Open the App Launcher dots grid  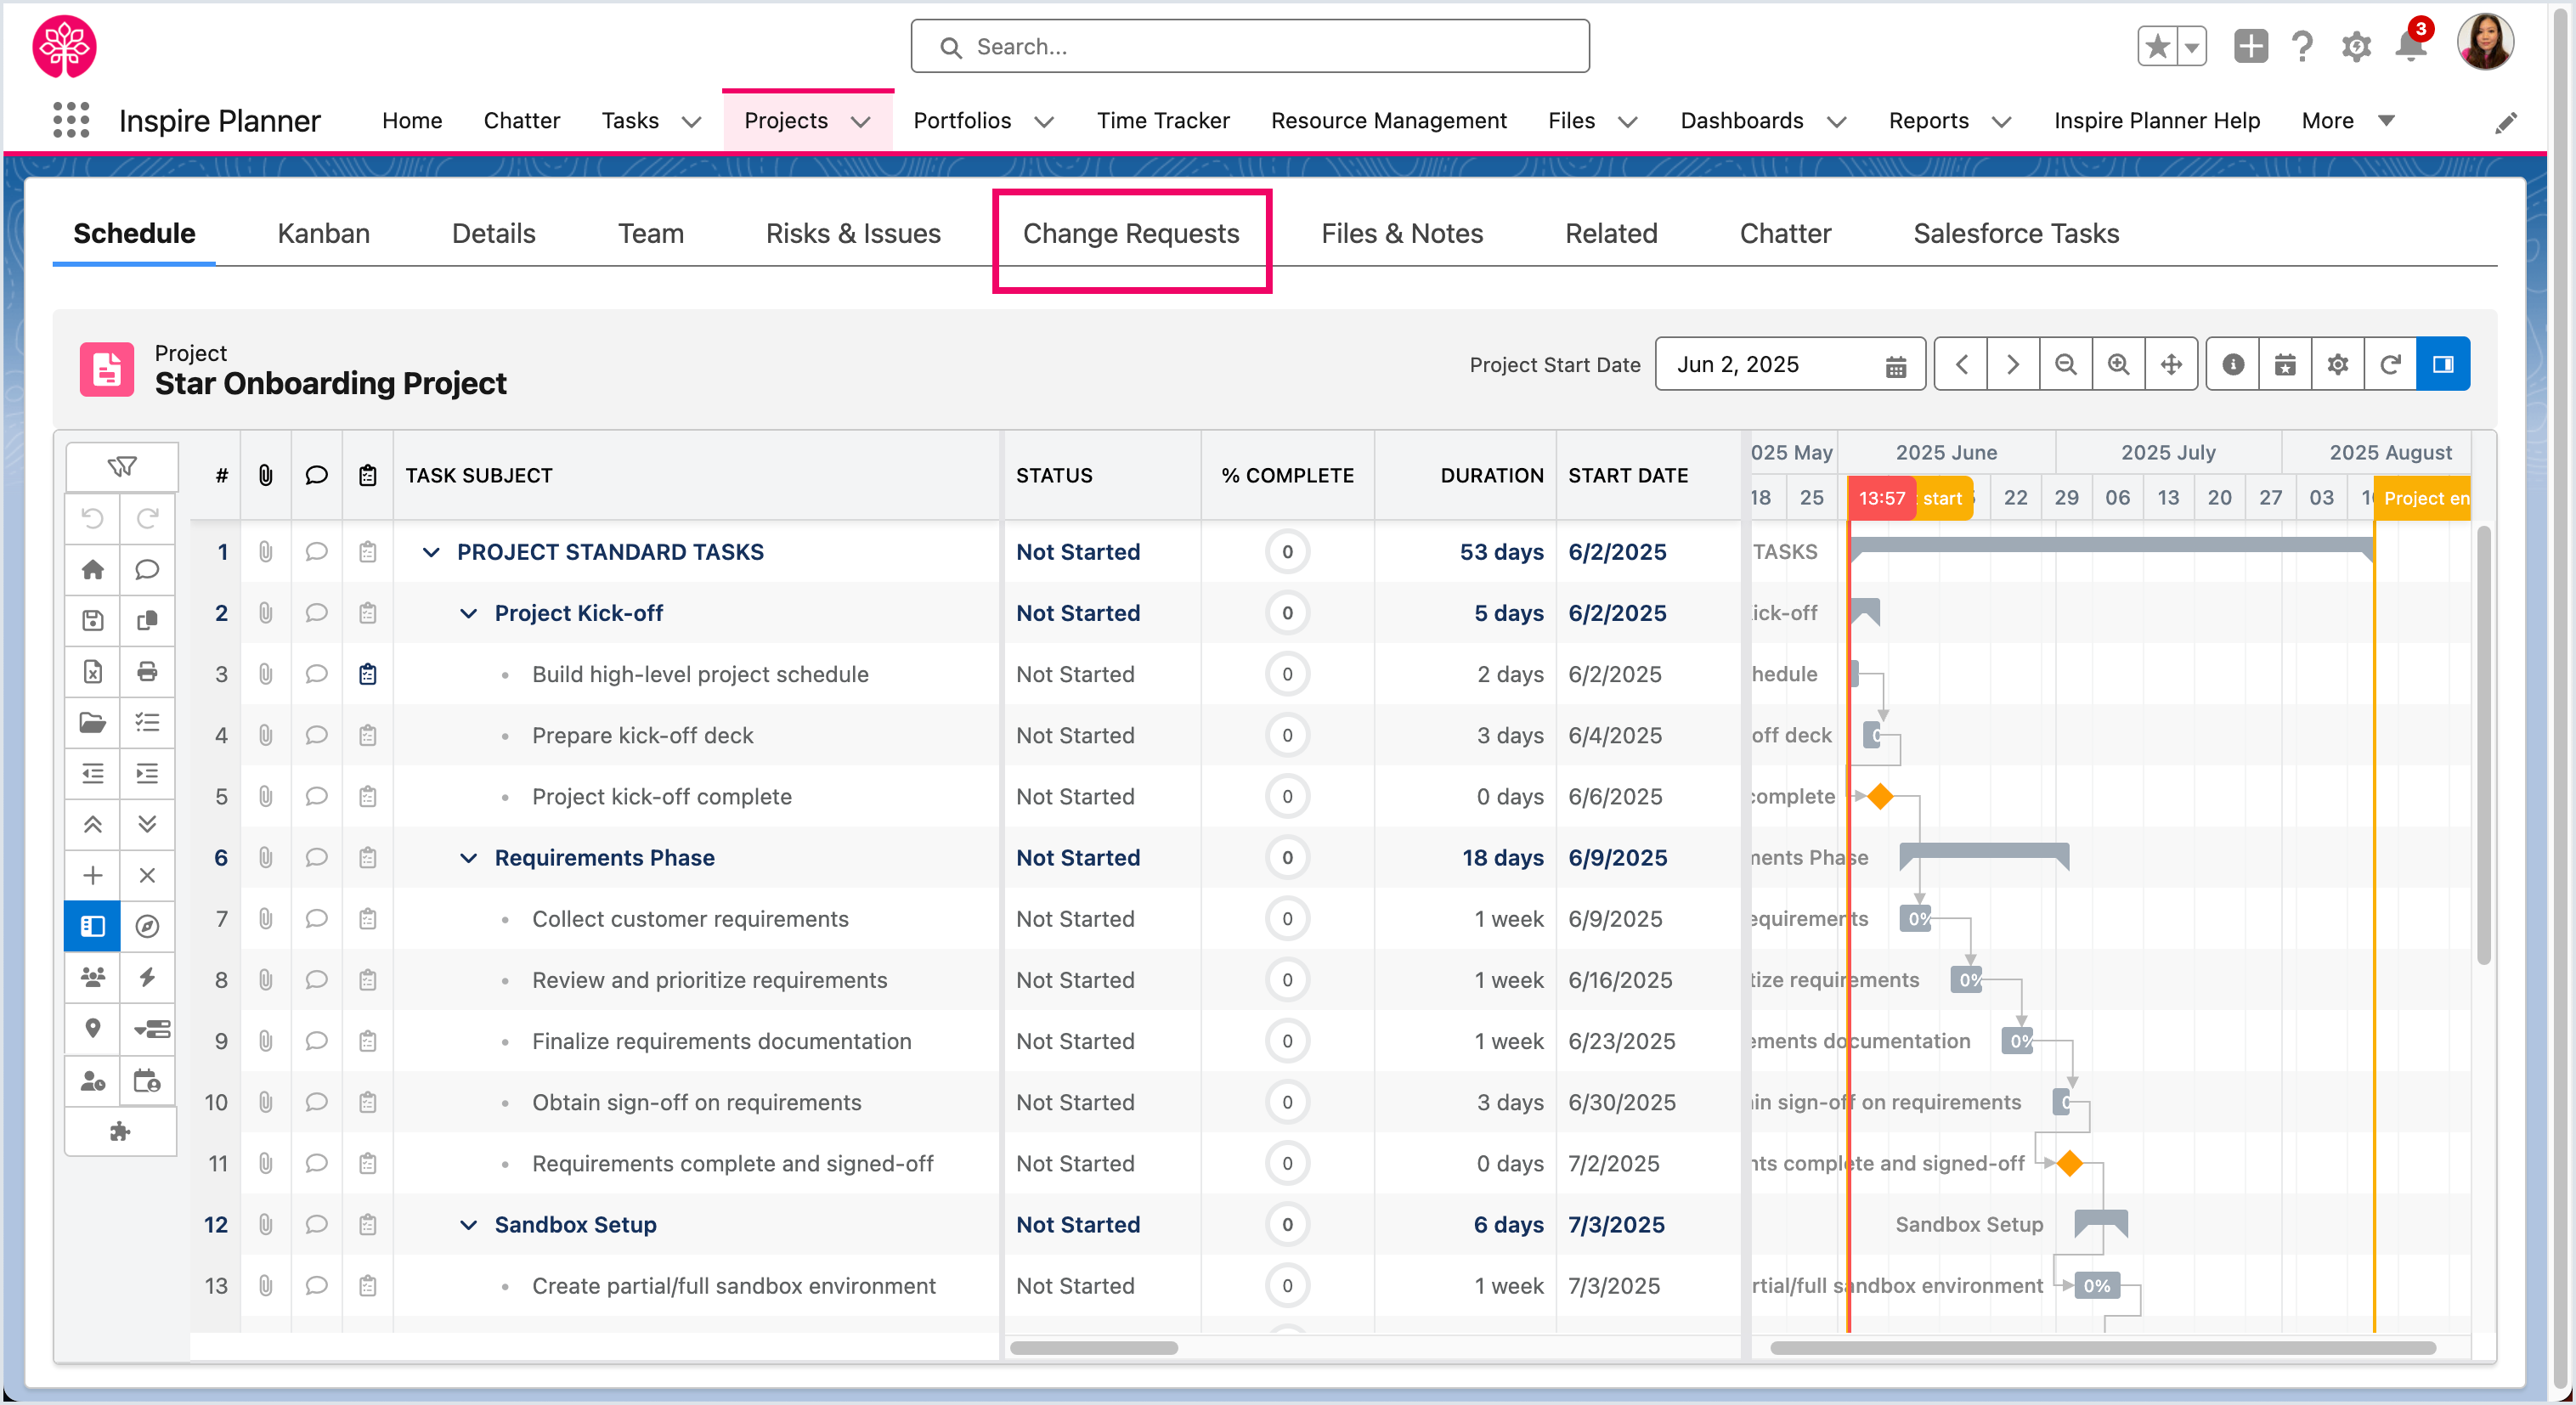tap(71, 120)
